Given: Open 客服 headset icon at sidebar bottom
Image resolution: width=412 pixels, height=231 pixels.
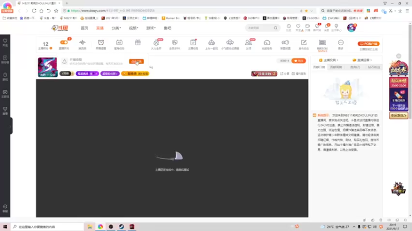Looking at the screenshot, I should click(x=5, y=208).
